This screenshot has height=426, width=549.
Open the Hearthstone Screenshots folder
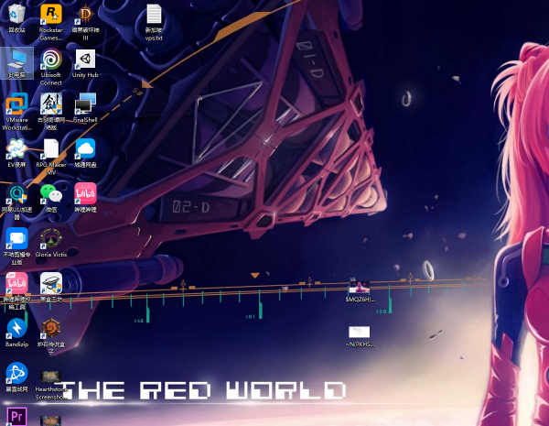[x=50, y=377]
